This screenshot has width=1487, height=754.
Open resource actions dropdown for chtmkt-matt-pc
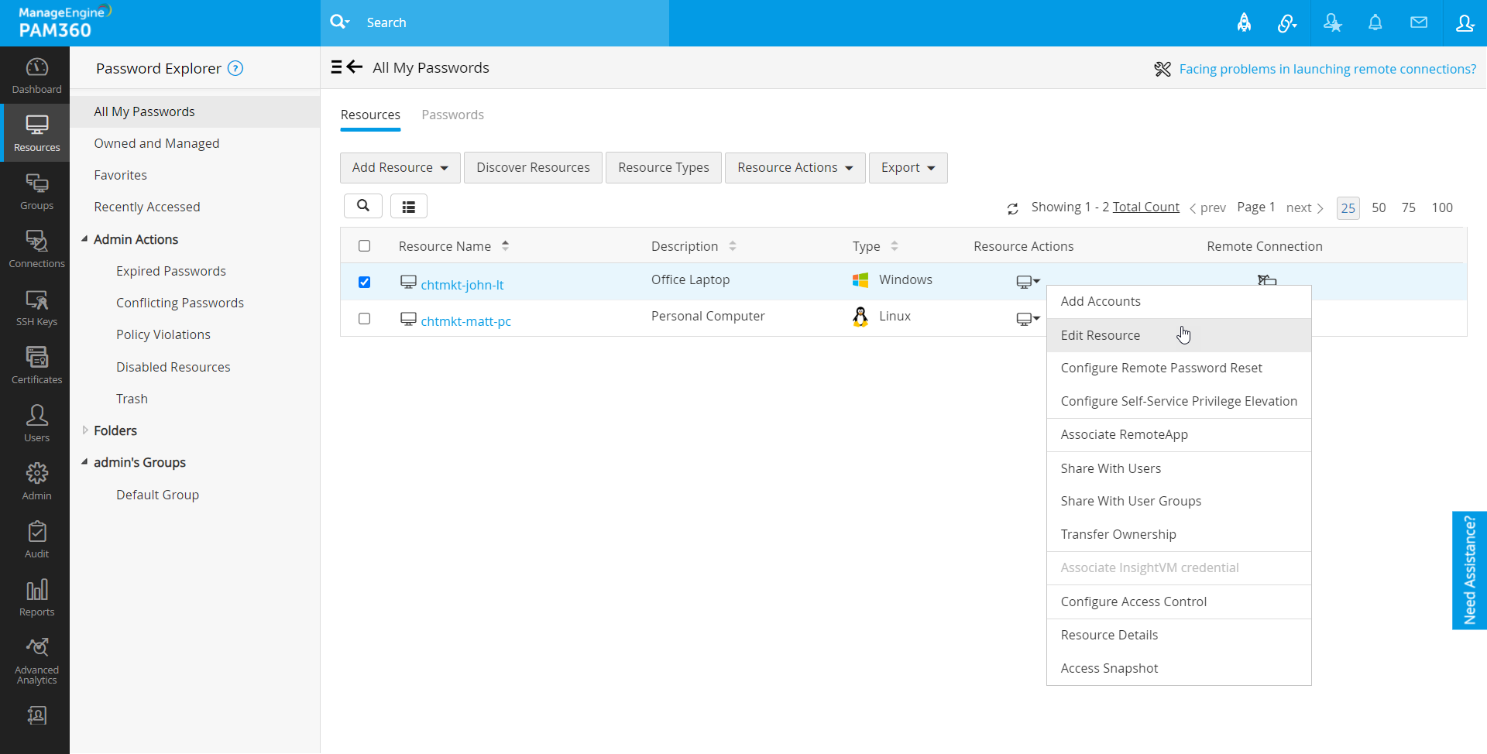pyautogui.click(x=1028, y=319)
